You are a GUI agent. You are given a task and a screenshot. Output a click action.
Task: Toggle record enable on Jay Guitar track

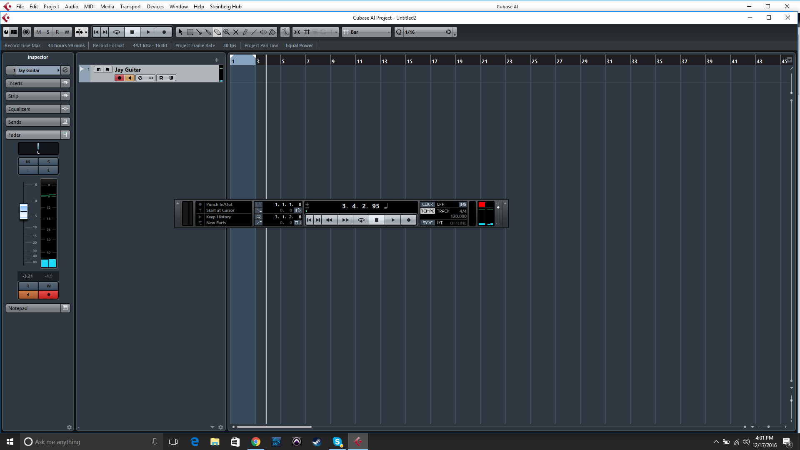coord(120,78)
